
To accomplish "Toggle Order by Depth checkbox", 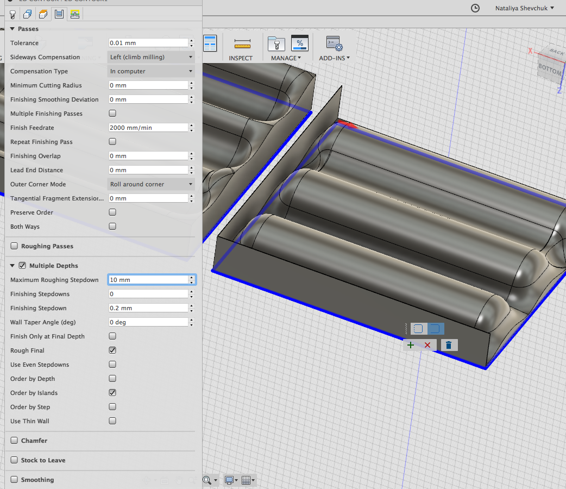I will [112, 379].
